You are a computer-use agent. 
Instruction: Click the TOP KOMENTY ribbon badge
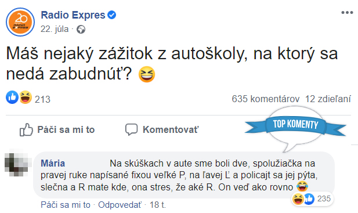(295, 125)
